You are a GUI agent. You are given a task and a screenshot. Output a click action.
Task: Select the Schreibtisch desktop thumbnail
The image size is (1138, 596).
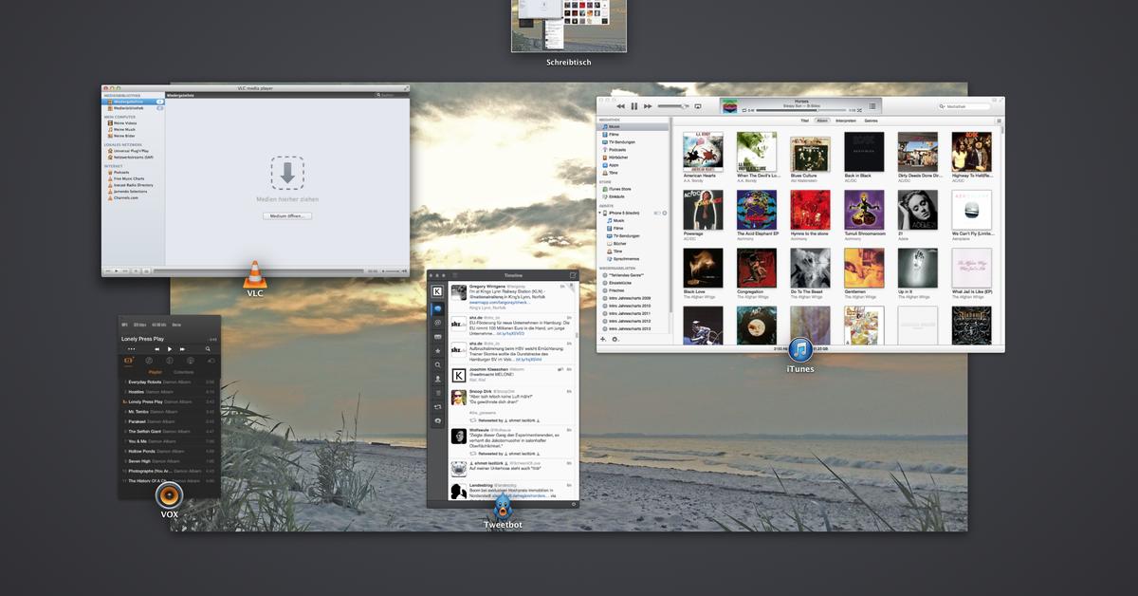tap(569, 26)
